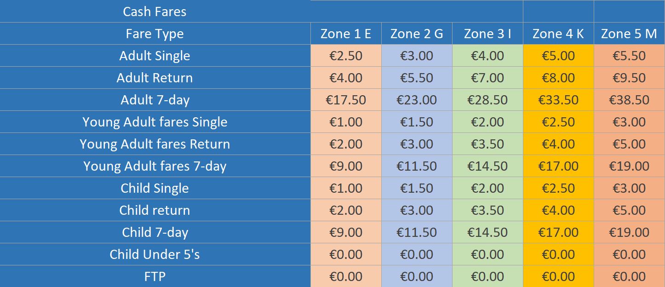The image size is (665, 287).
Task: Click the Zone 3 I column header
Action: tap(487, 34)
